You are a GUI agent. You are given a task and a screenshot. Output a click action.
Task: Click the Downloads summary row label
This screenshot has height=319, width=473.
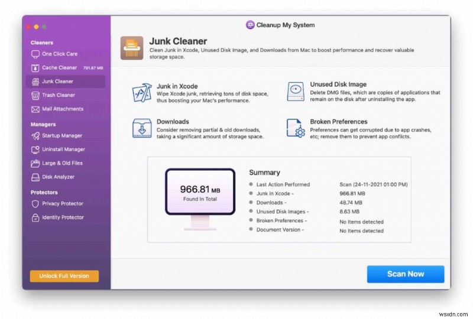coord(271,203)
